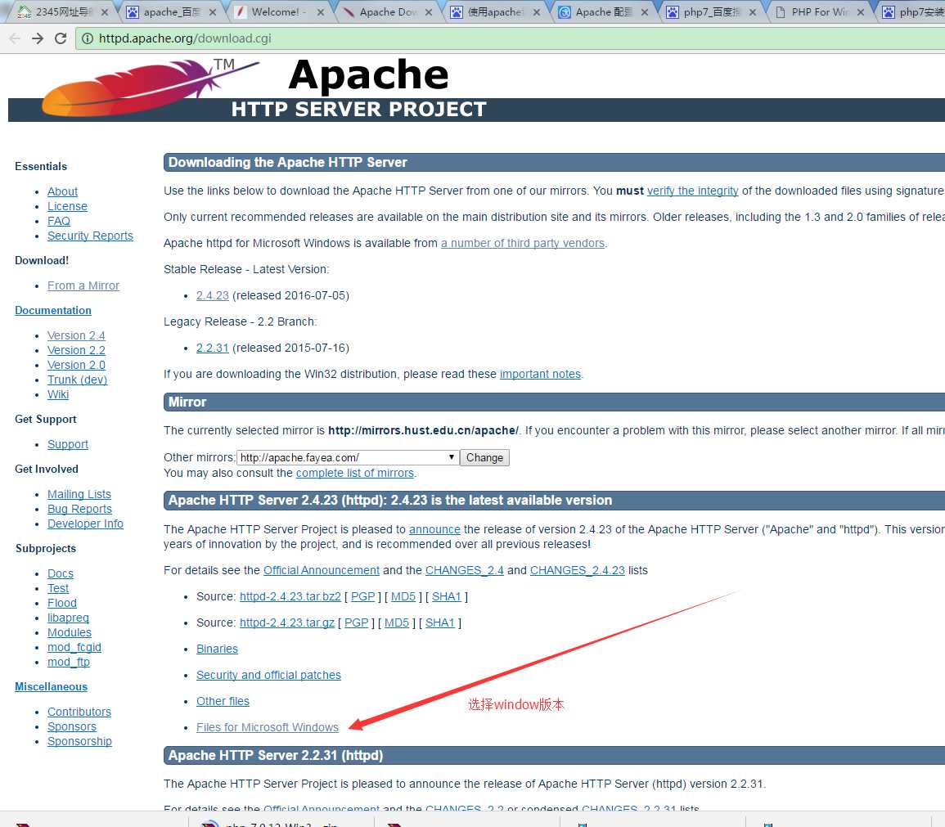Open the Flood subproject link
945x827 pixels.
point(62,603)
